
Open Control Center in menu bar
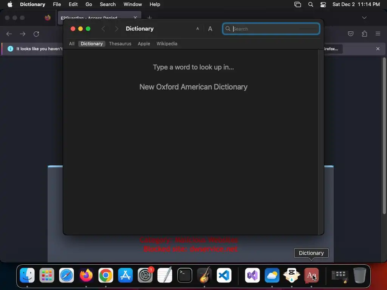(323, 5)
